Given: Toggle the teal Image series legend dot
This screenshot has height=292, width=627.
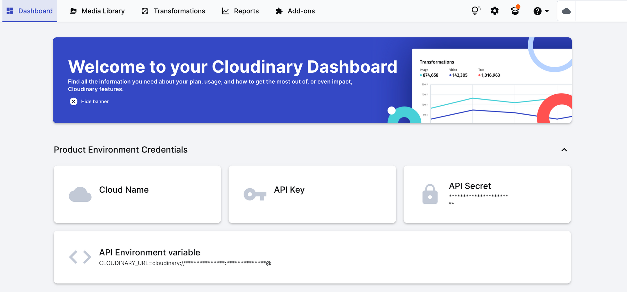Looking at the screenshot, I should click(420, 75).
